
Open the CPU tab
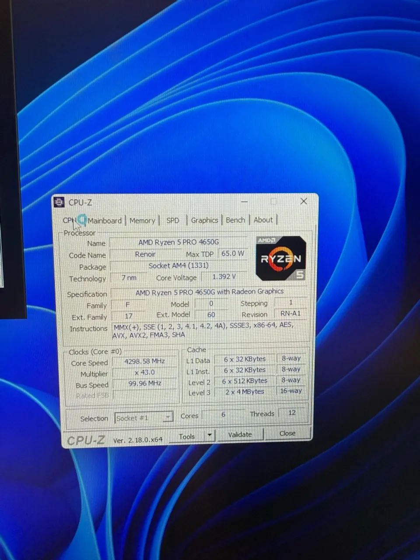pyautogui.click(x=70, y=220)
